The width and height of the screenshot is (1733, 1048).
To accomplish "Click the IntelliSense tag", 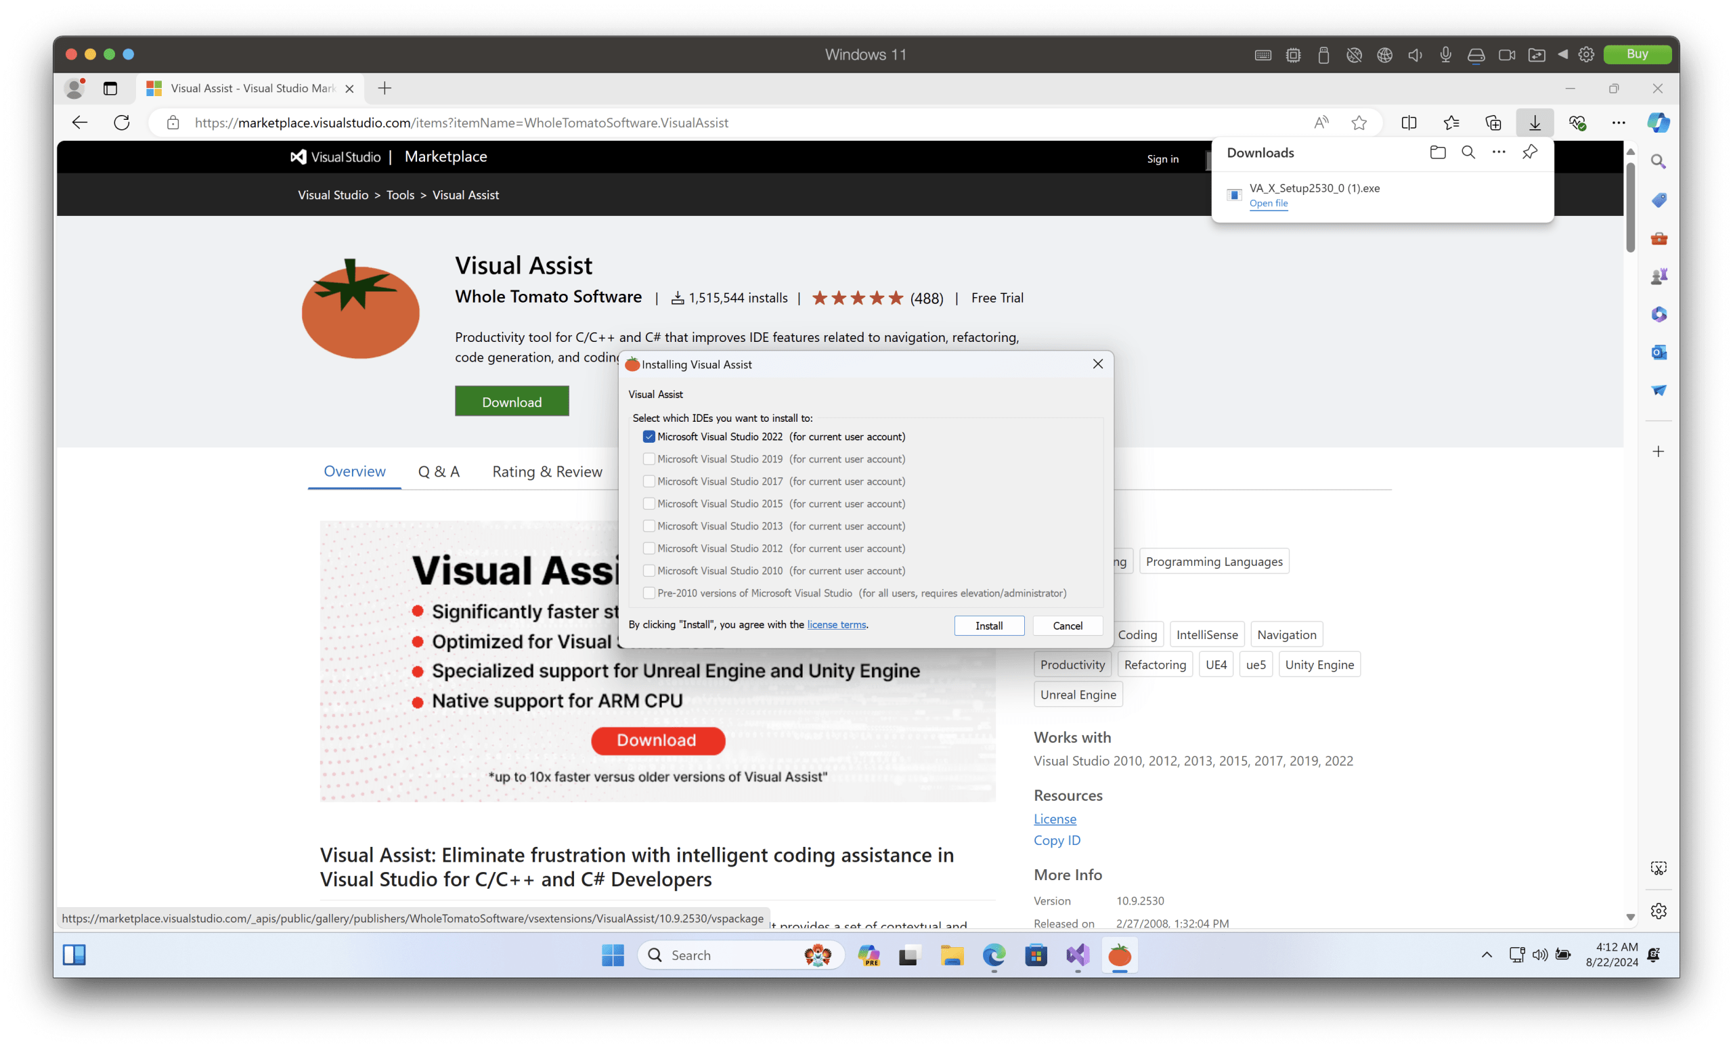I will click(1207, 634).
